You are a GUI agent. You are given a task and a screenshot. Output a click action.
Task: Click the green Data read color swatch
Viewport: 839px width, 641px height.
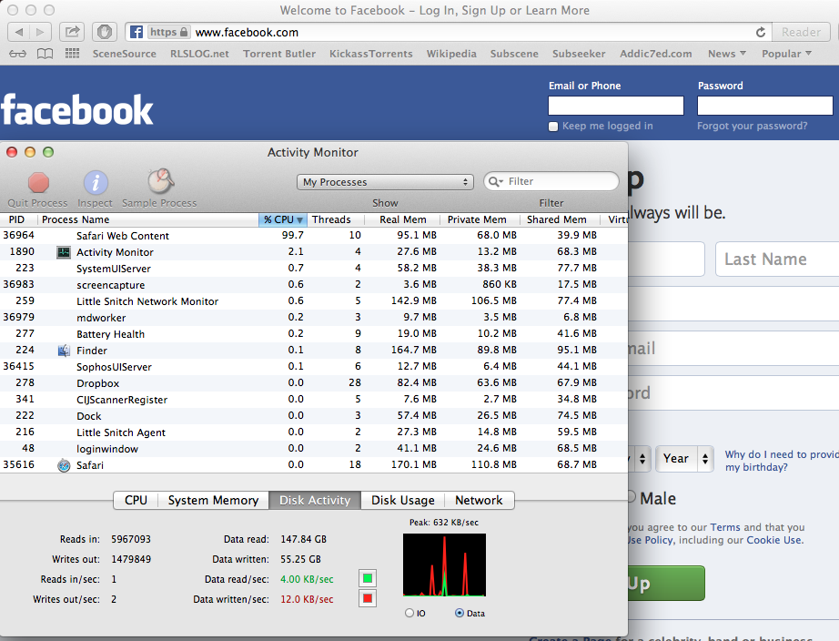coord(367,578)
